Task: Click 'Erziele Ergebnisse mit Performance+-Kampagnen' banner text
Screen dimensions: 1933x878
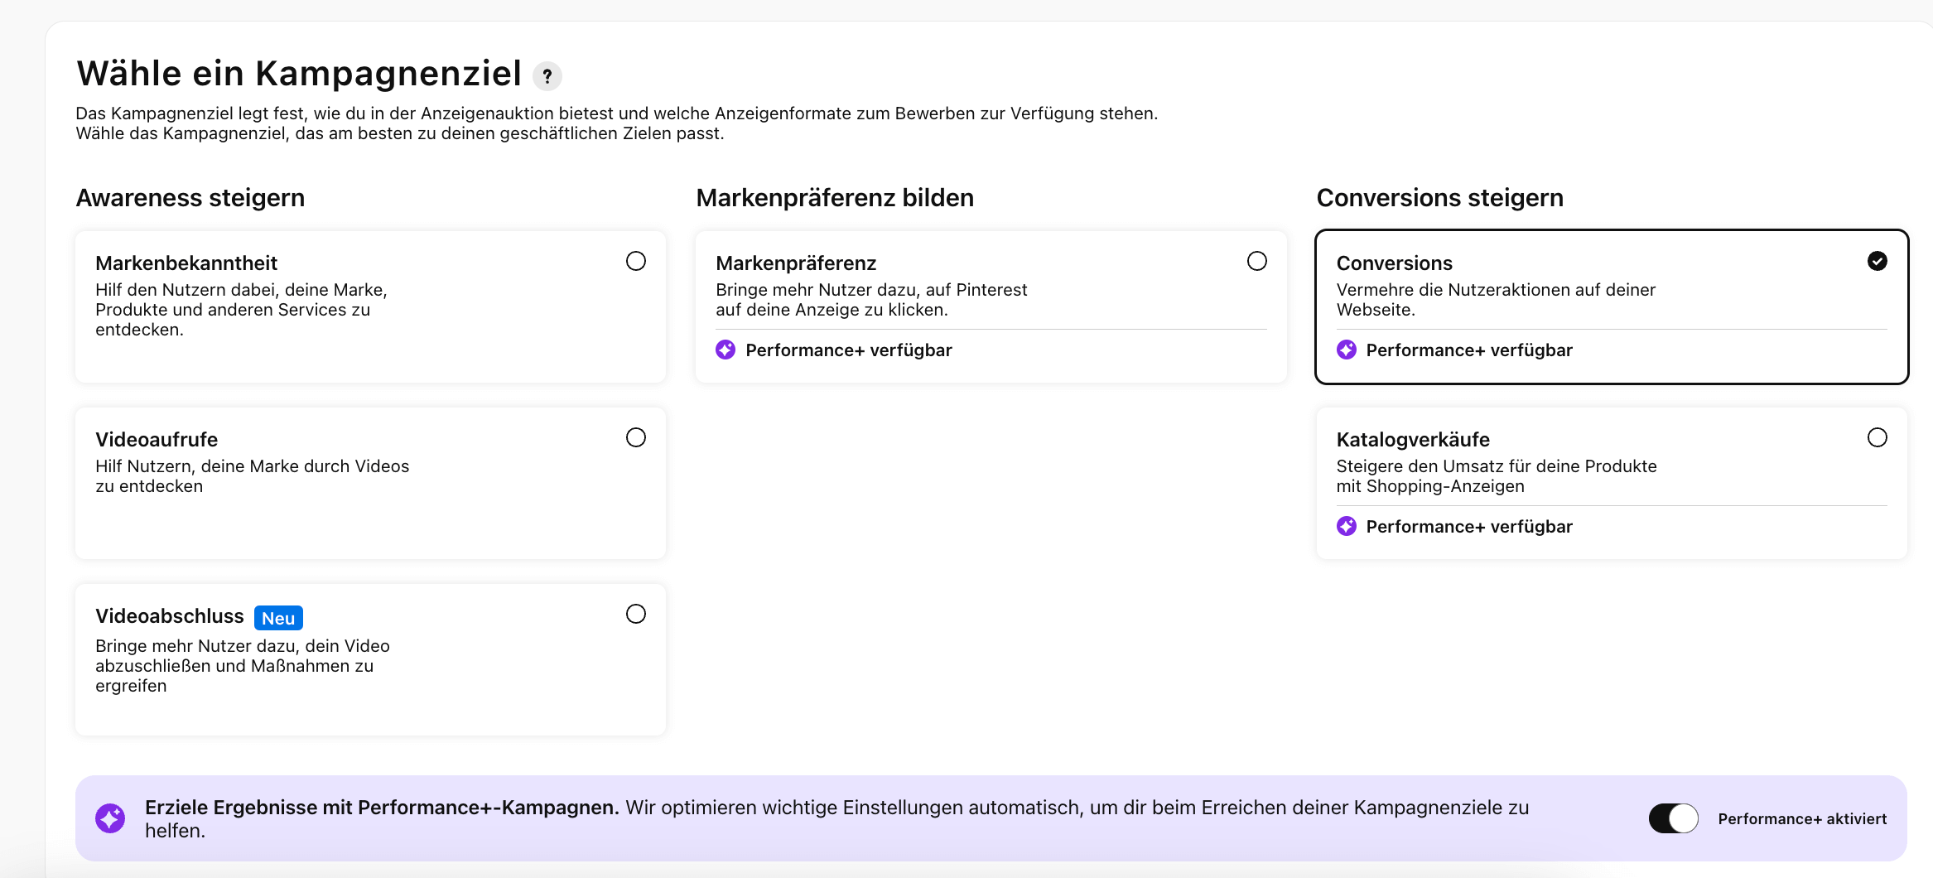Action: 382,808
